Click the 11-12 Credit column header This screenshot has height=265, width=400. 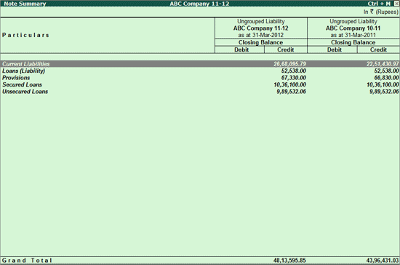[x=286, y=50]
